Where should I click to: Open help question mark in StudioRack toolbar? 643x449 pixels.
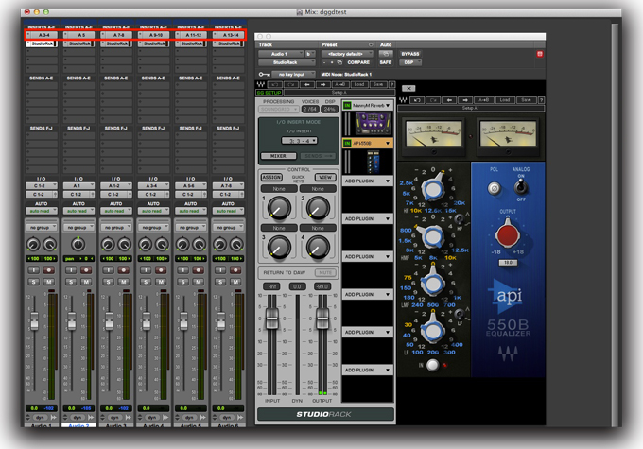click(392, 84)
